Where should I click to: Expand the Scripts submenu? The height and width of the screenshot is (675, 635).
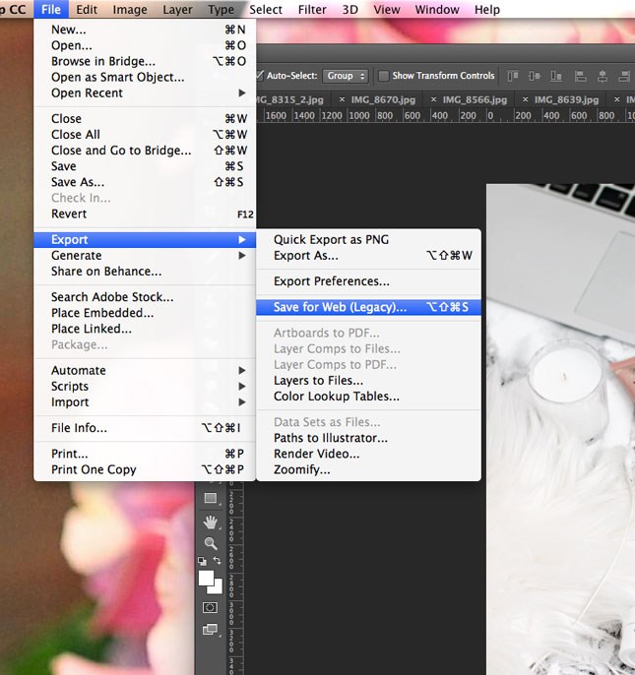(x=145, y=386)
